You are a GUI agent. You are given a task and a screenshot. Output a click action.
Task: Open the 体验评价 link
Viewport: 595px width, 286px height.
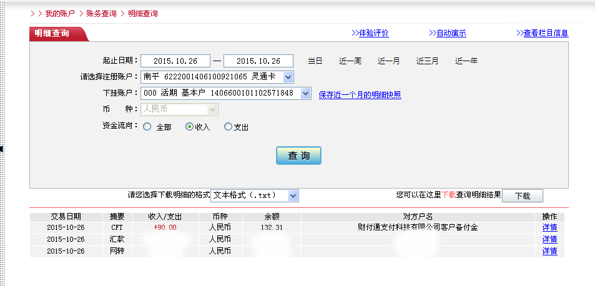tap(370, 33)
